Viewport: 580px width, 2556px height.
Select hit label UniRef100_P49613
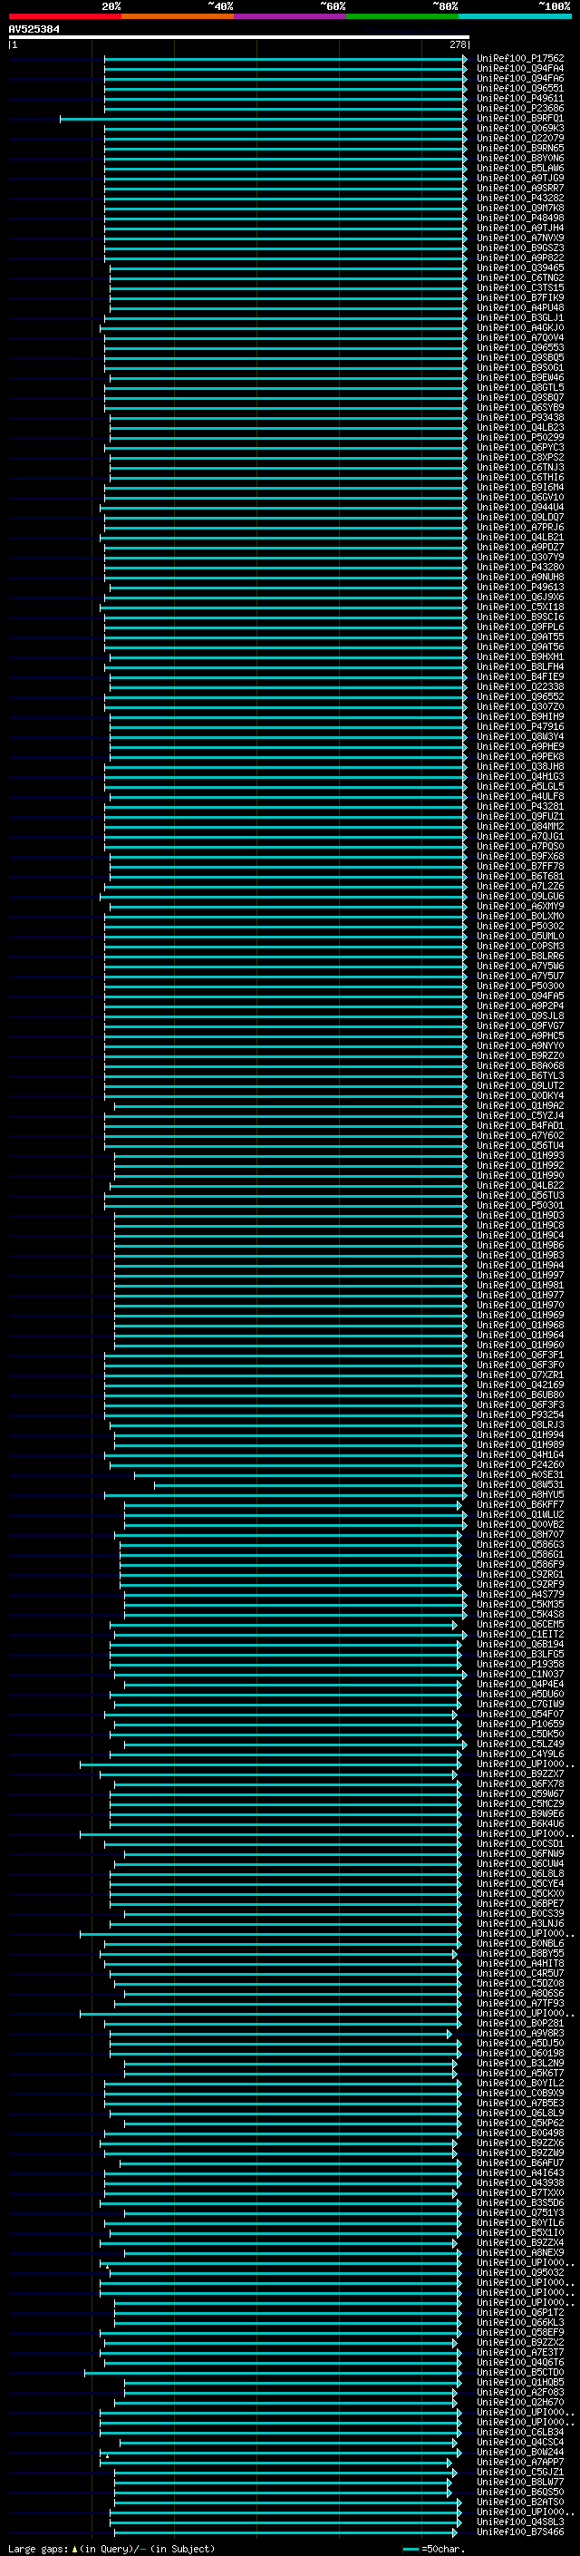(519, 587)
